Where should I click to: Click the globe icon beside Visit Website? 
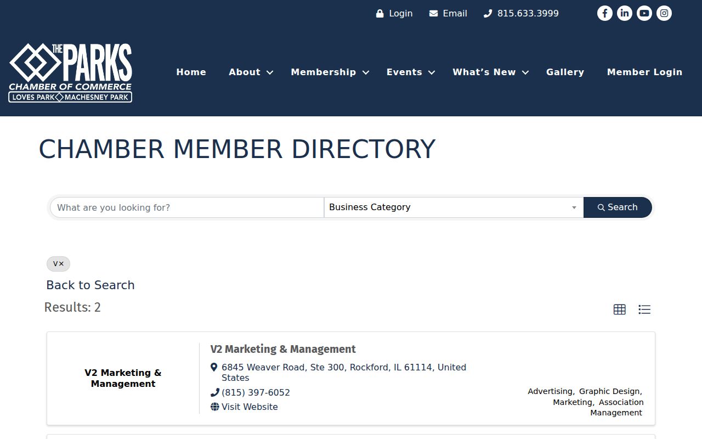(x=214, y=407)
